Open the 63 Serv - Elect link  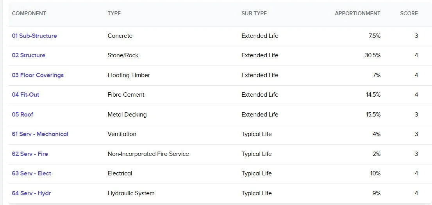click(x=31, y=173)
